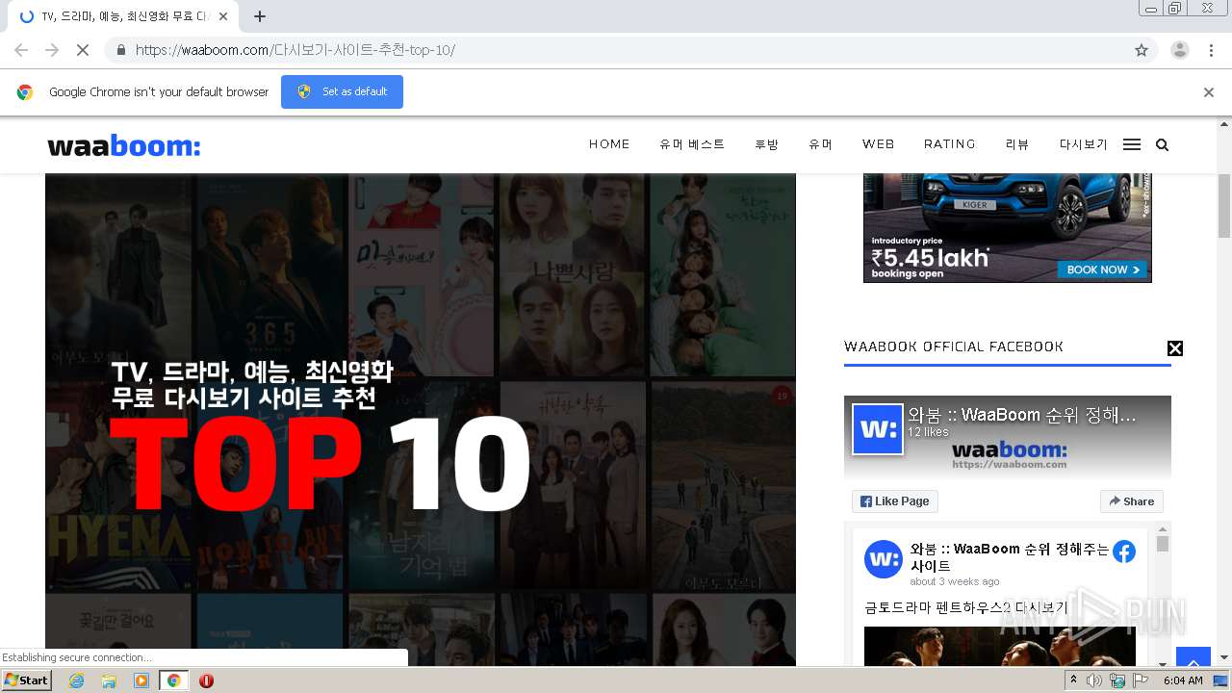Click the W: page avatar in Facebook header

point(878,429)
